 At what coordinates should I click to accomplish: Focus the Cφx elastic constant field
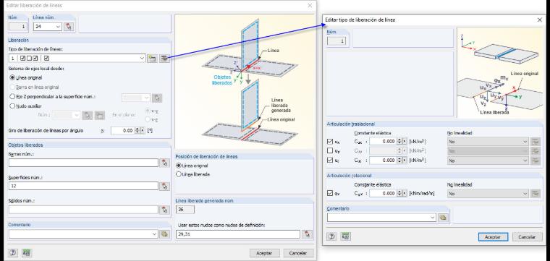[x=384, y=193]
